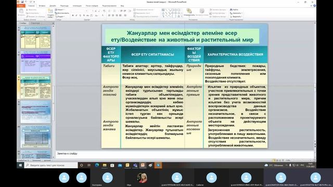Open the numbered list dropdown
The height and width of the screenshot is (187, 333).
coord(114,11)
